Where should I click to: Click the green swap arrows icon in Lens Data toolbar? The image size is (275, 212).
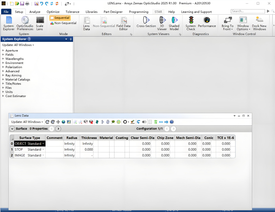tap(156, 122)
